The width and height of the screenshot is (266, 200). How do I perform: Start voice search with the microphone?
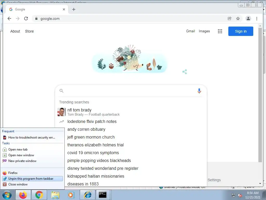pyautogui.click(x=199, y=91)
